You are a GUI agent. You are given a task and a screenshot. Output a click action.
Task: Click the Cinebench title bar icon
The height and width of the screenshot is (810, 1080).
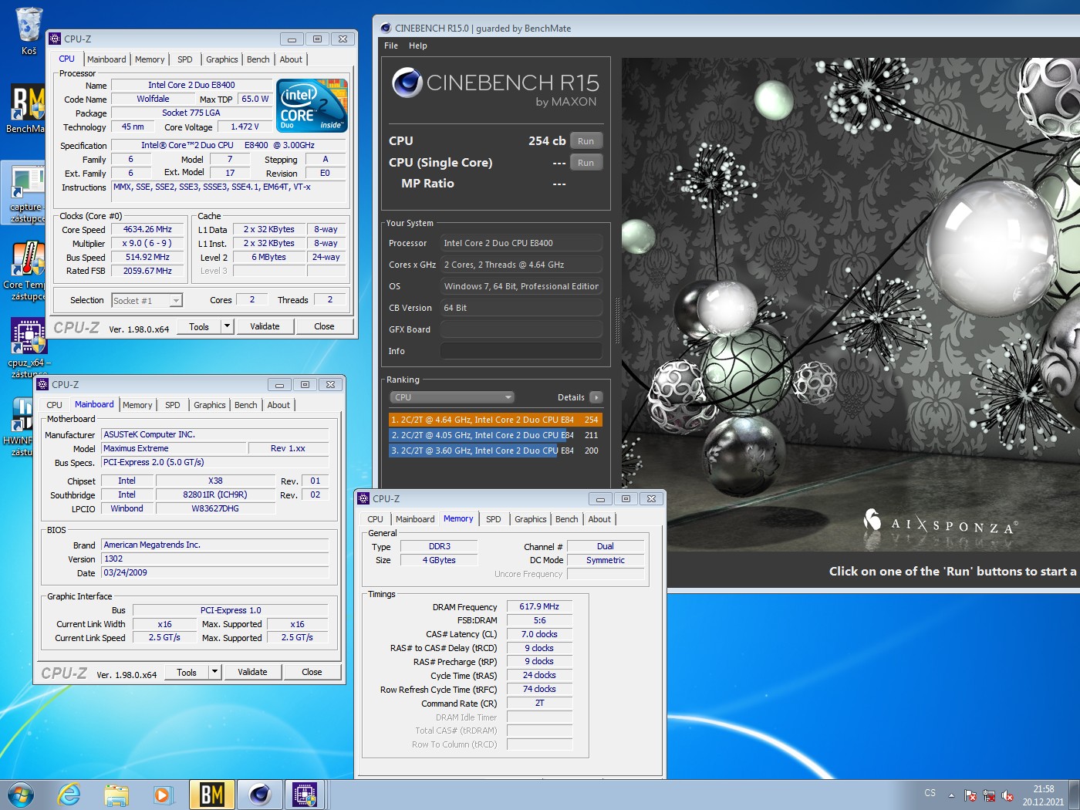386,28
